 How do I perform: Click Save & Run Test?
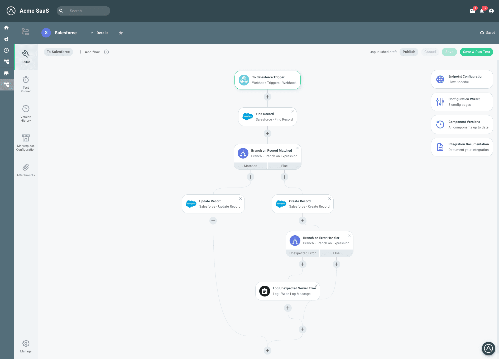476,52
